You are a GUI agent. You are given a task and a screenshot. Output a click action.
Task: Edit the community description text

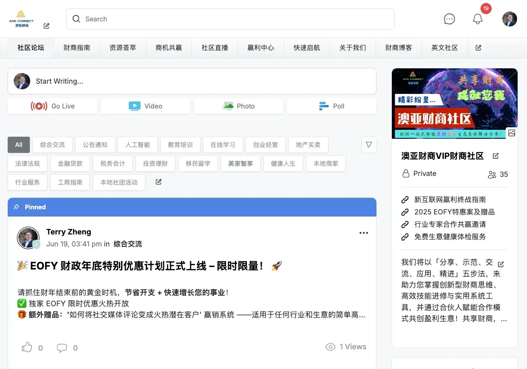pyautogui.click(x=501, y=264)
